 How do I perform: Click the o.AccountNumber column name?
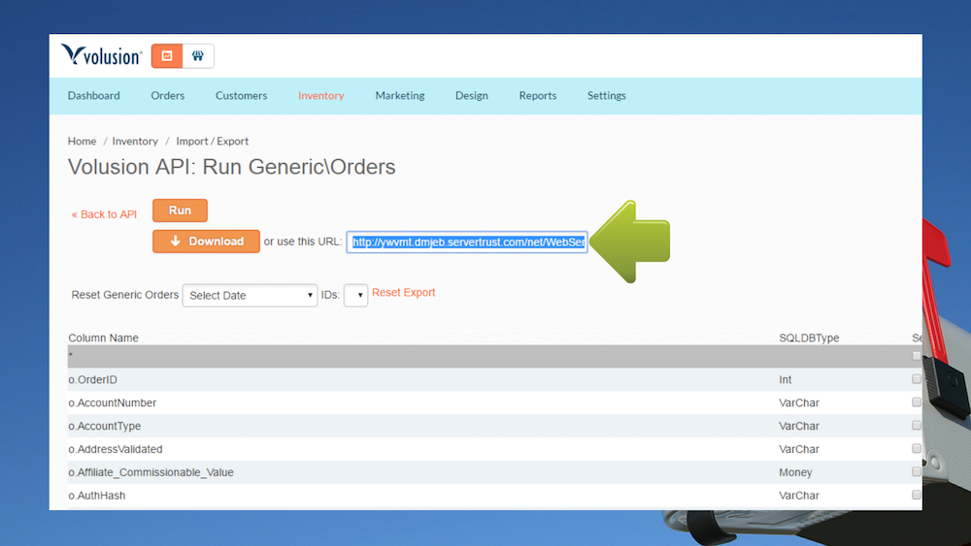point(112,403)
